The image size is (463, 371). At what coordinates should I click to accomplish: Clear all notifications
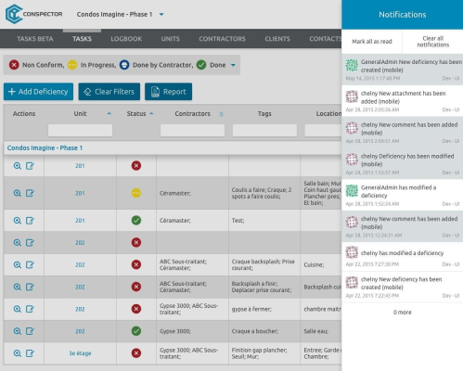(x=433, y=42)
